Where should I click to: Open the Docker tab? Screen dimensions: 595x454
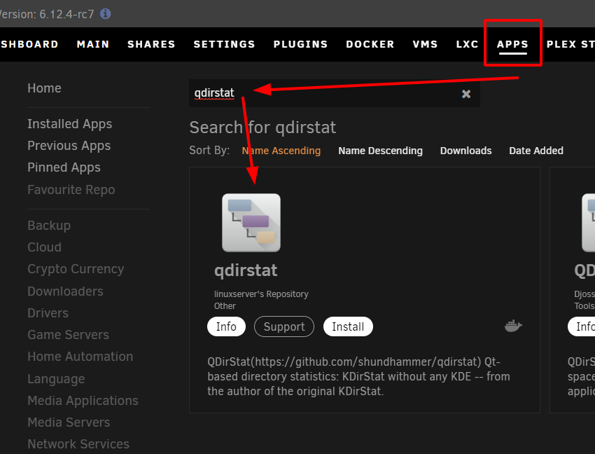point(370,44)
